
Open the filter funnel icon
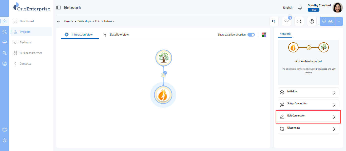click(286, 21)
